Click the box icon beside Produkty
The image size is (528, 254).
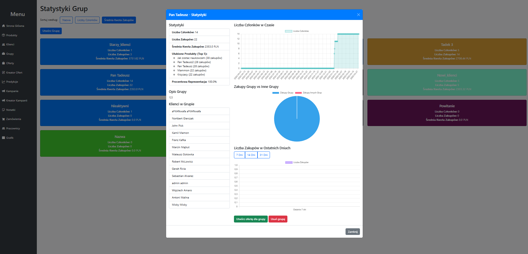[3, 35]
